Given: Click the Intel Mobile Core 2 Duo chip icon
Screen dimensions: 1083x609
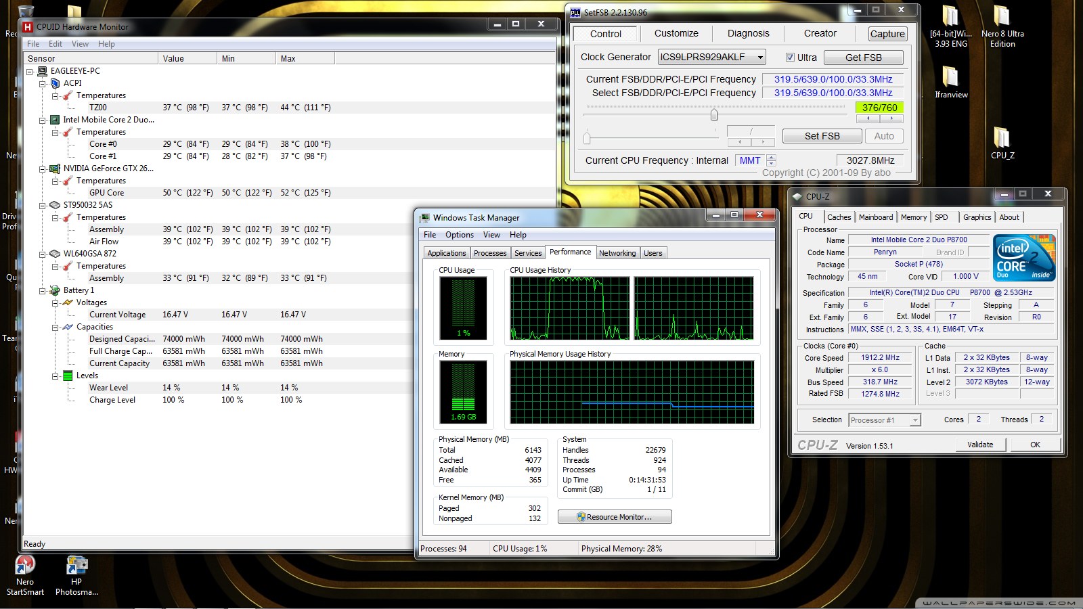Looking at the screenshot, I should tap(55, 120).
